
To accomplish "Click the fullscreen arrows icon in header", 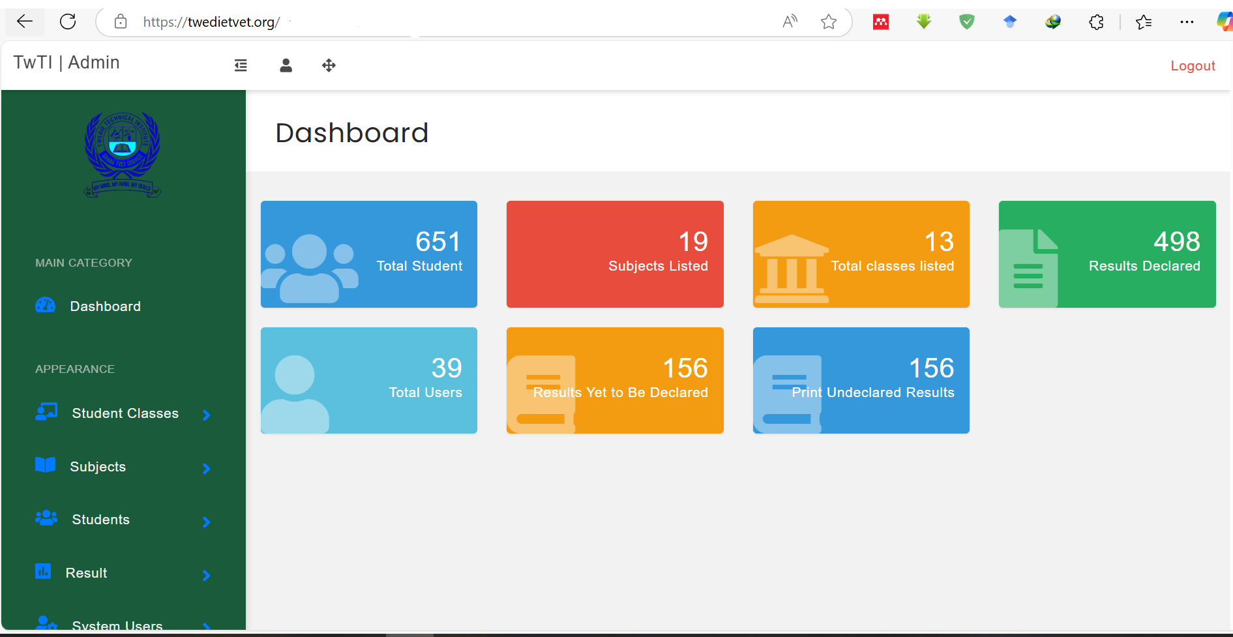I will point(329,65).
